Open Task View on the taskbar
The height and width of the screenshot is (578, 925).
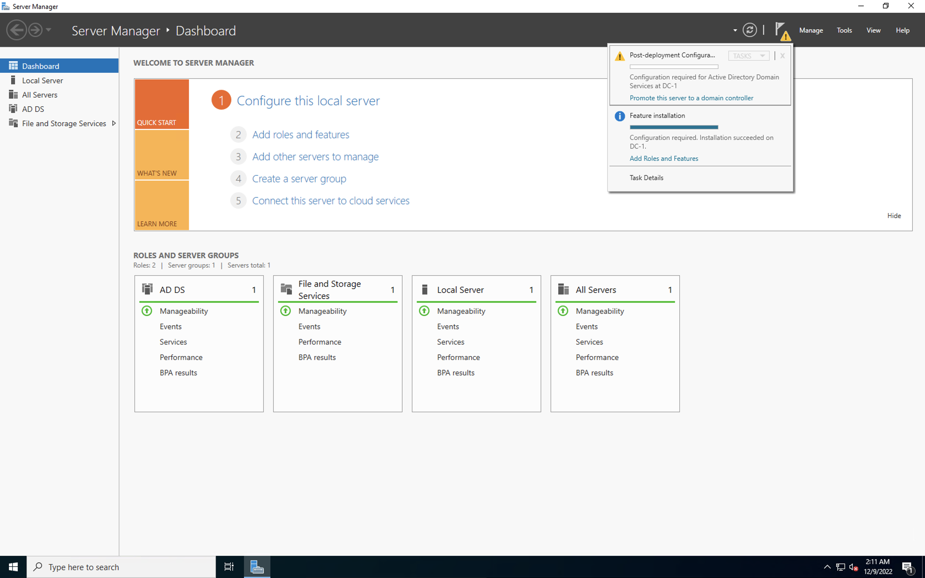pos(229,567)
